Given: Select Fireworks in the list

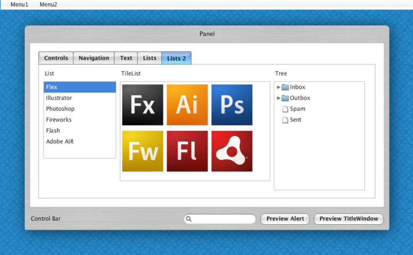Looking at the screenshot, I should click(80, 120).
